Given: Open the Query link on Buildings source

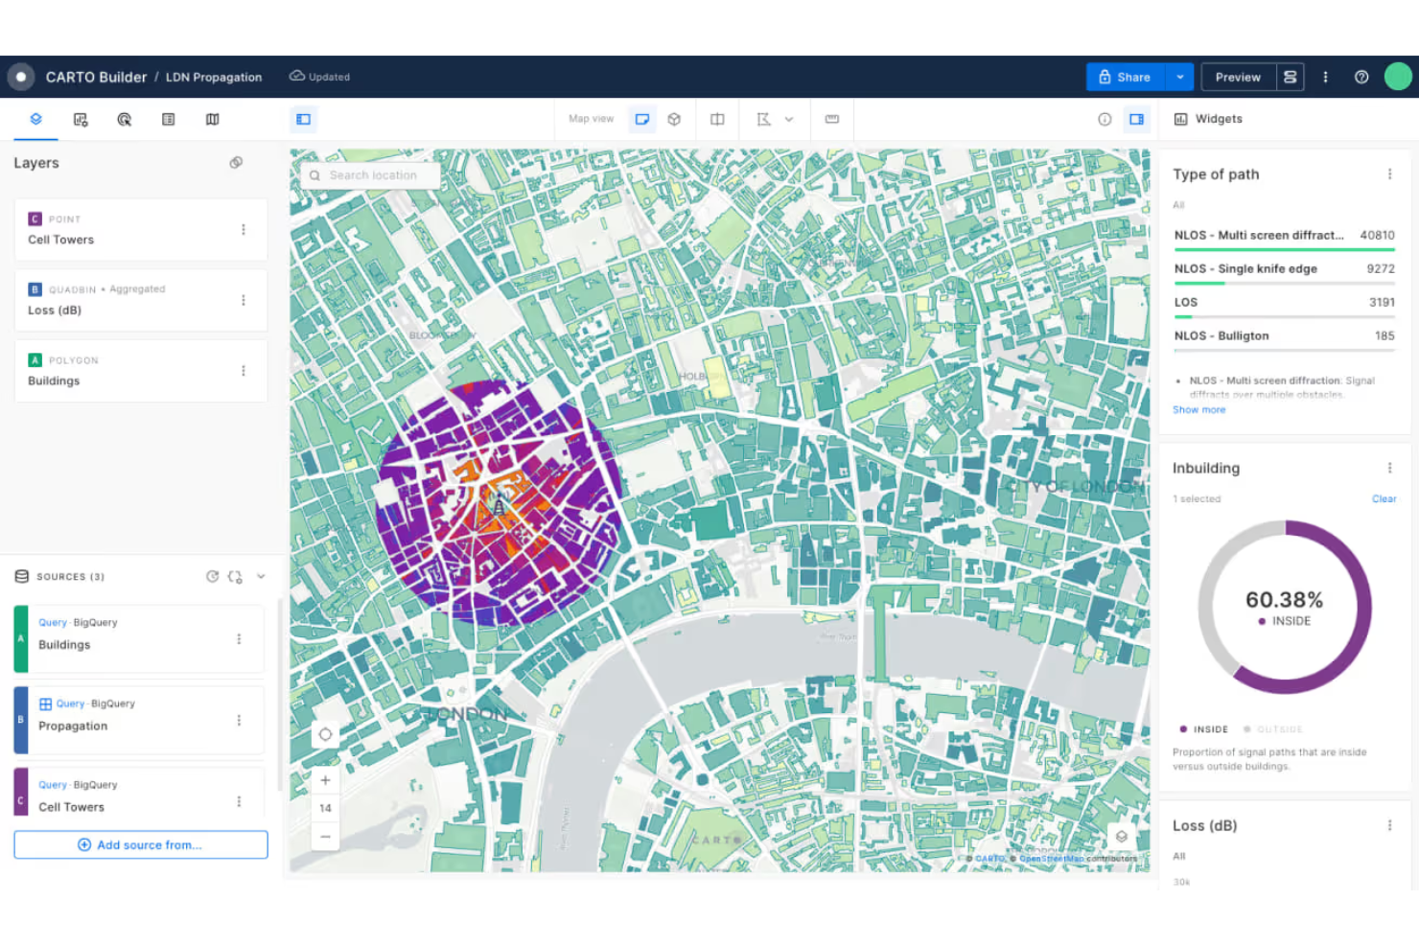Looking at the screenshot, I should [x=53, y=622].
